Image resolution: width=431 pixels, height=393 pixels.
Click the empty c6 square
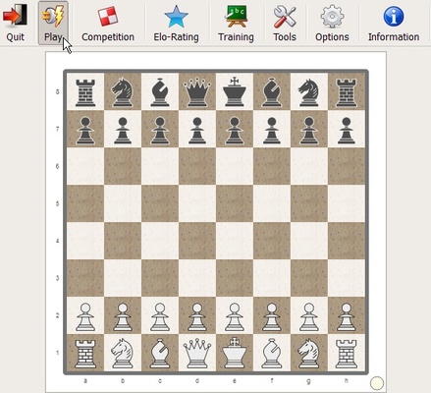click(160, 166)
